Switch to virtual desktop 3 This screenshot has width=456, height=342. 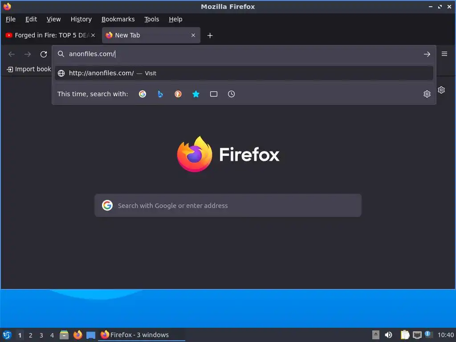[x=41, y=335]
